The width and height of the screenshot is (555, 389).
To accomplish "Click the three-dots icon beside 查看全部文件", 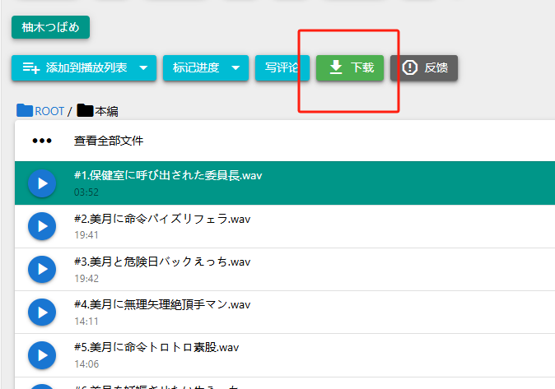I will coord(42,141).
